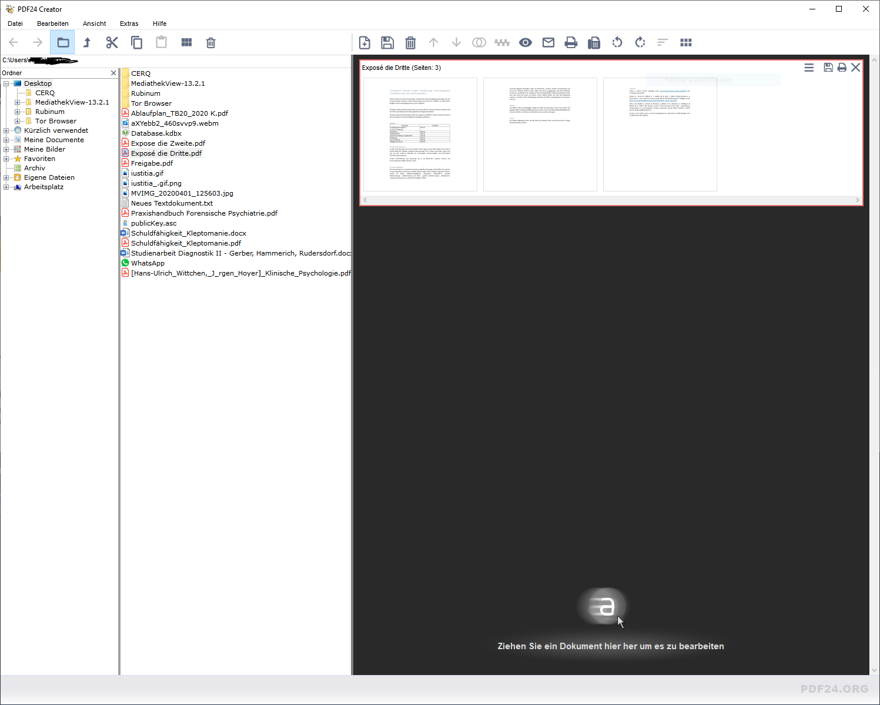Expand the Kürzlich verwendet node
This screenshot has width=880, height=705.
pos(6,130)
